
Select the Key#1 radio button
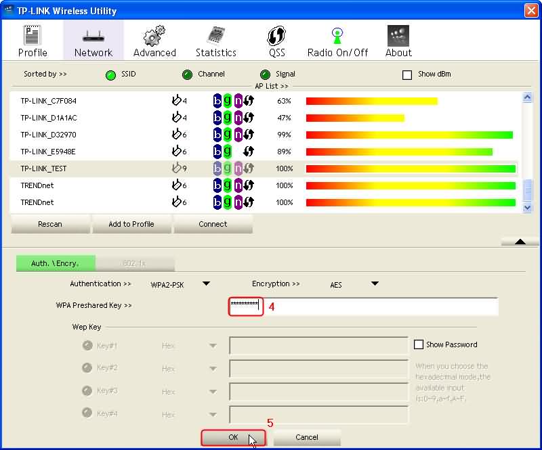[x=87, y=345]
